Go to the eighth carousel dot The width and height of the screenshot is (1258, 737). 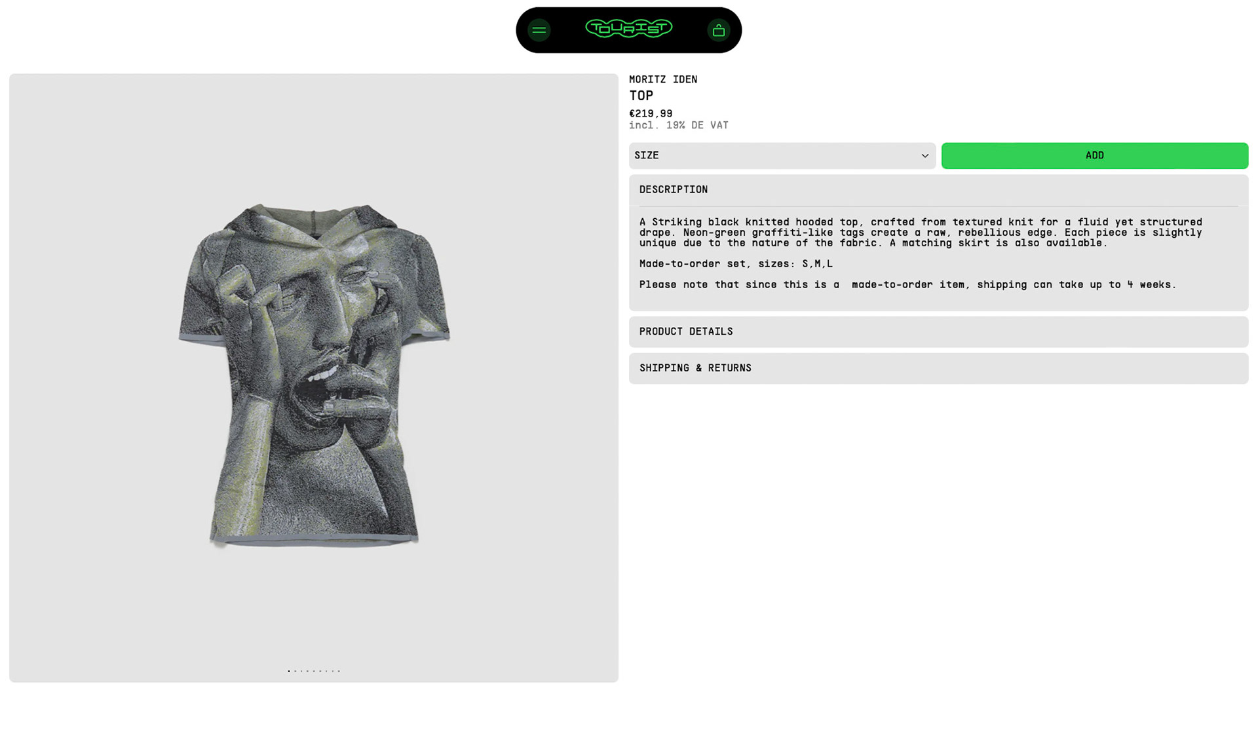pos(333,671)
